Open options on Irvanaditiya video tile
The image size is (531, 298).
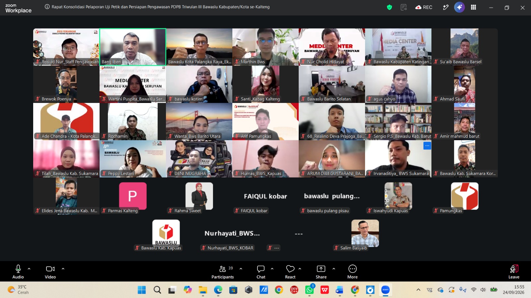tap(427, 146)
